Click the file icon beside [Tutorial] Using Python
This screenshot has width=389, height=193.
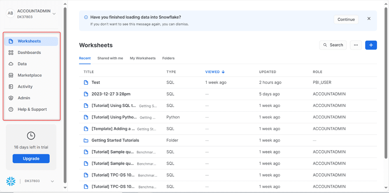(x=86, y=117)
